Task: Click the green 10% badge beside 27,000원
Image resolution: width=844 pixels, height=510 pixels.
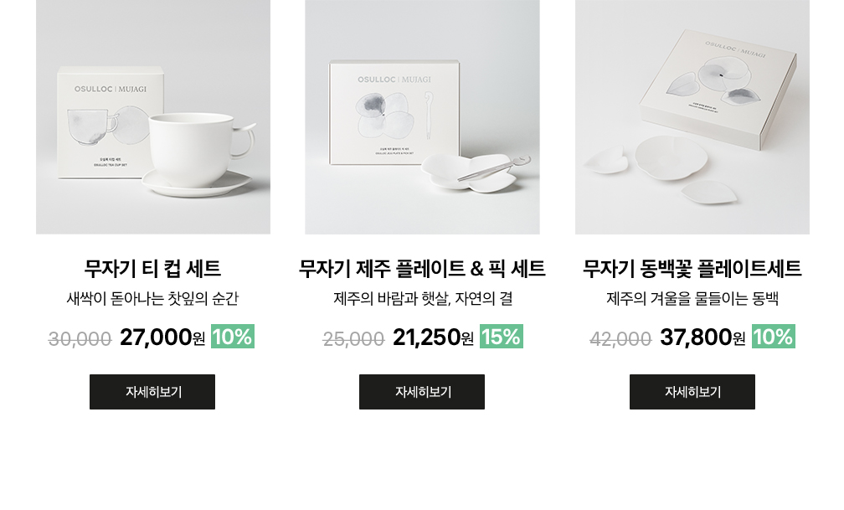Action: coord(232,337)
